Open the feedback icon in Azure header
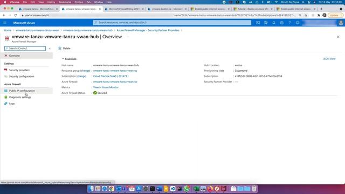This screenshot has width=345, height=194. (298, 23)
